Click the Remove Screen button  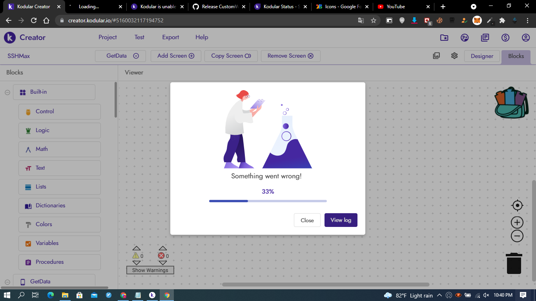coord(290,56)
